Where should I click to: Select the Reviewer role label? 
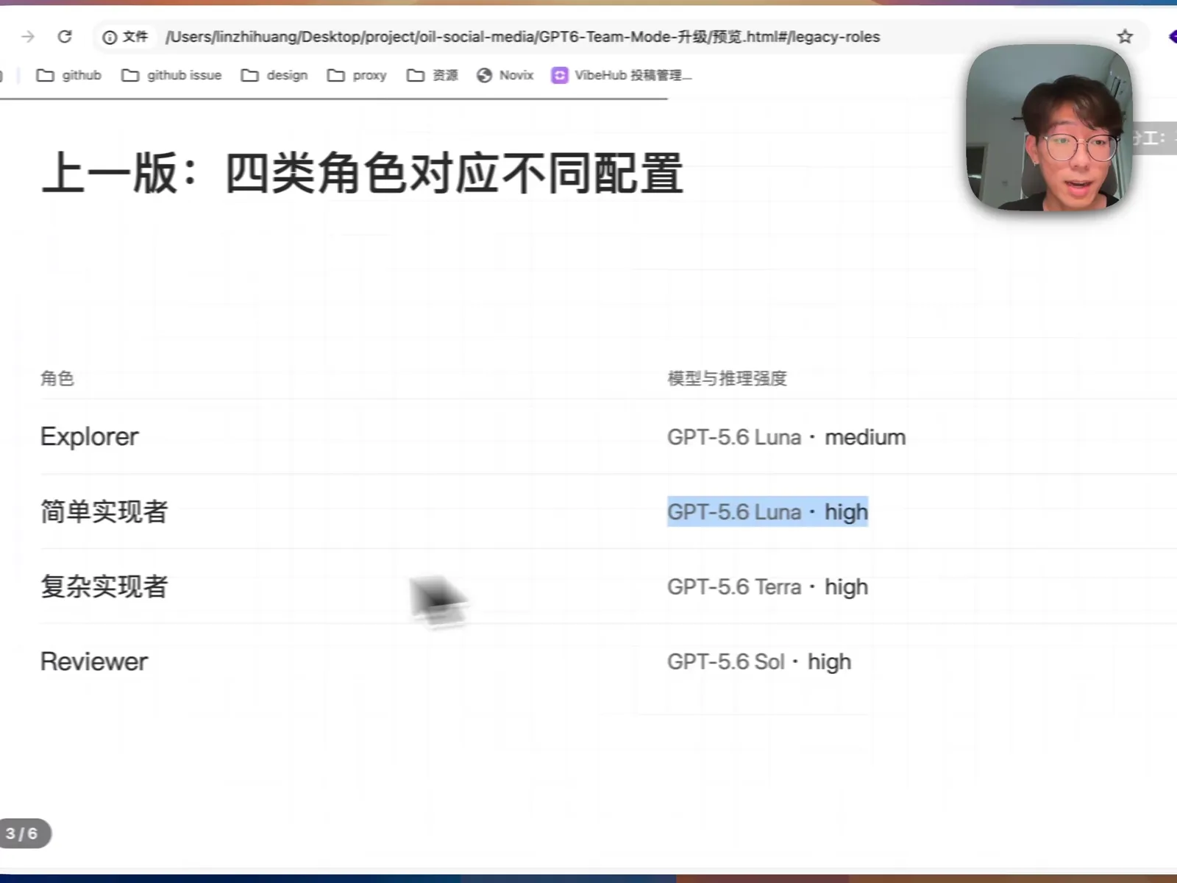94,662
